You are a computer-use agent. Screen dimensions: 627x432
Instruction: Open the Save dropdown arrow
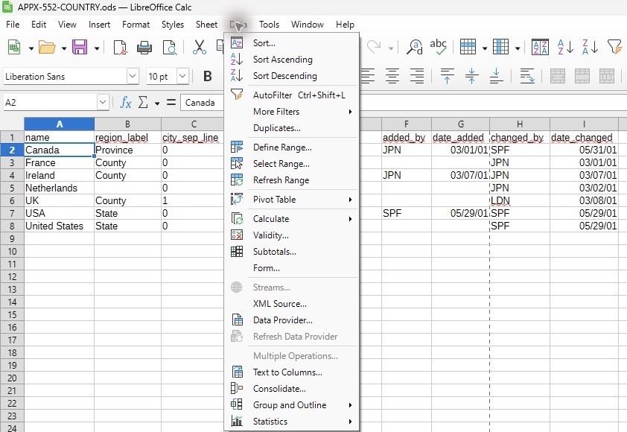[x=97, y=48]
